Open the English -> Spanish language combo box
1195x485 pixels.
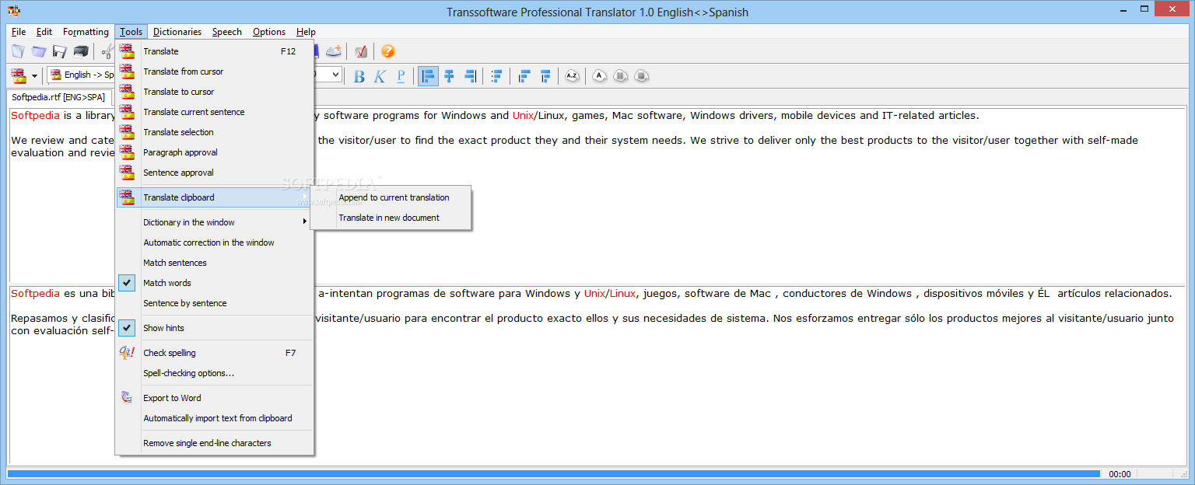click(x=81, y=75)
